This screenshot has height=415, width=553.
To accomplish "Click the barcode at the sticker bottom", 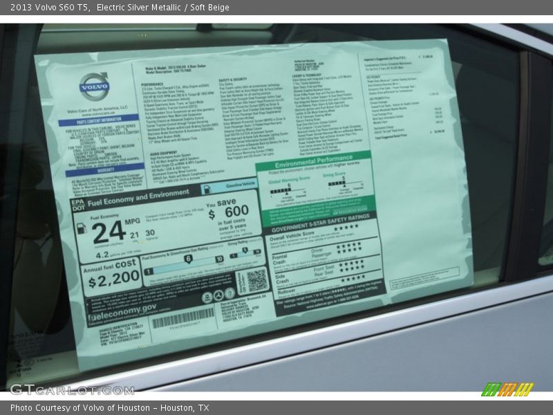I will coord(182,317).
